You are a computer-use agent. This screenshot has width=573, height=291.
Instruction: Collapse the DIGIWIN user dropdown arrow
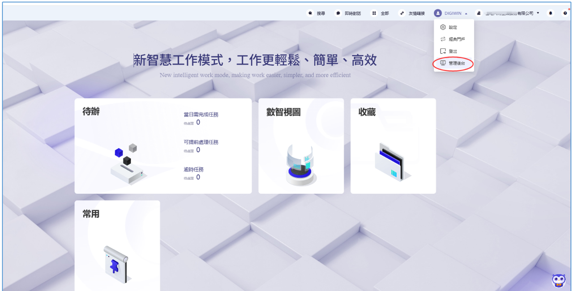pos(466,14)
